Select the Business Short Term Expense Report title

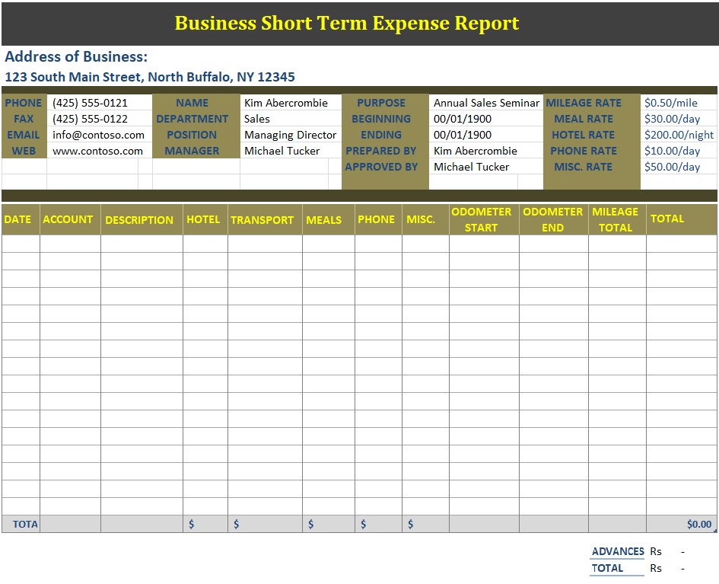click(347, 23)
